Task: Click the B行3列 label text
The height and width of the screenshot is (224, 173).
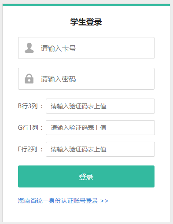Action: tap(28, 106)
